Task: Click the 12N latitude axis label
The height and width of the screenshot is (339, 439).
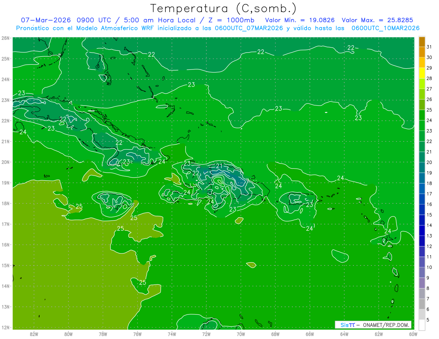Action: [x=5, y=327]
